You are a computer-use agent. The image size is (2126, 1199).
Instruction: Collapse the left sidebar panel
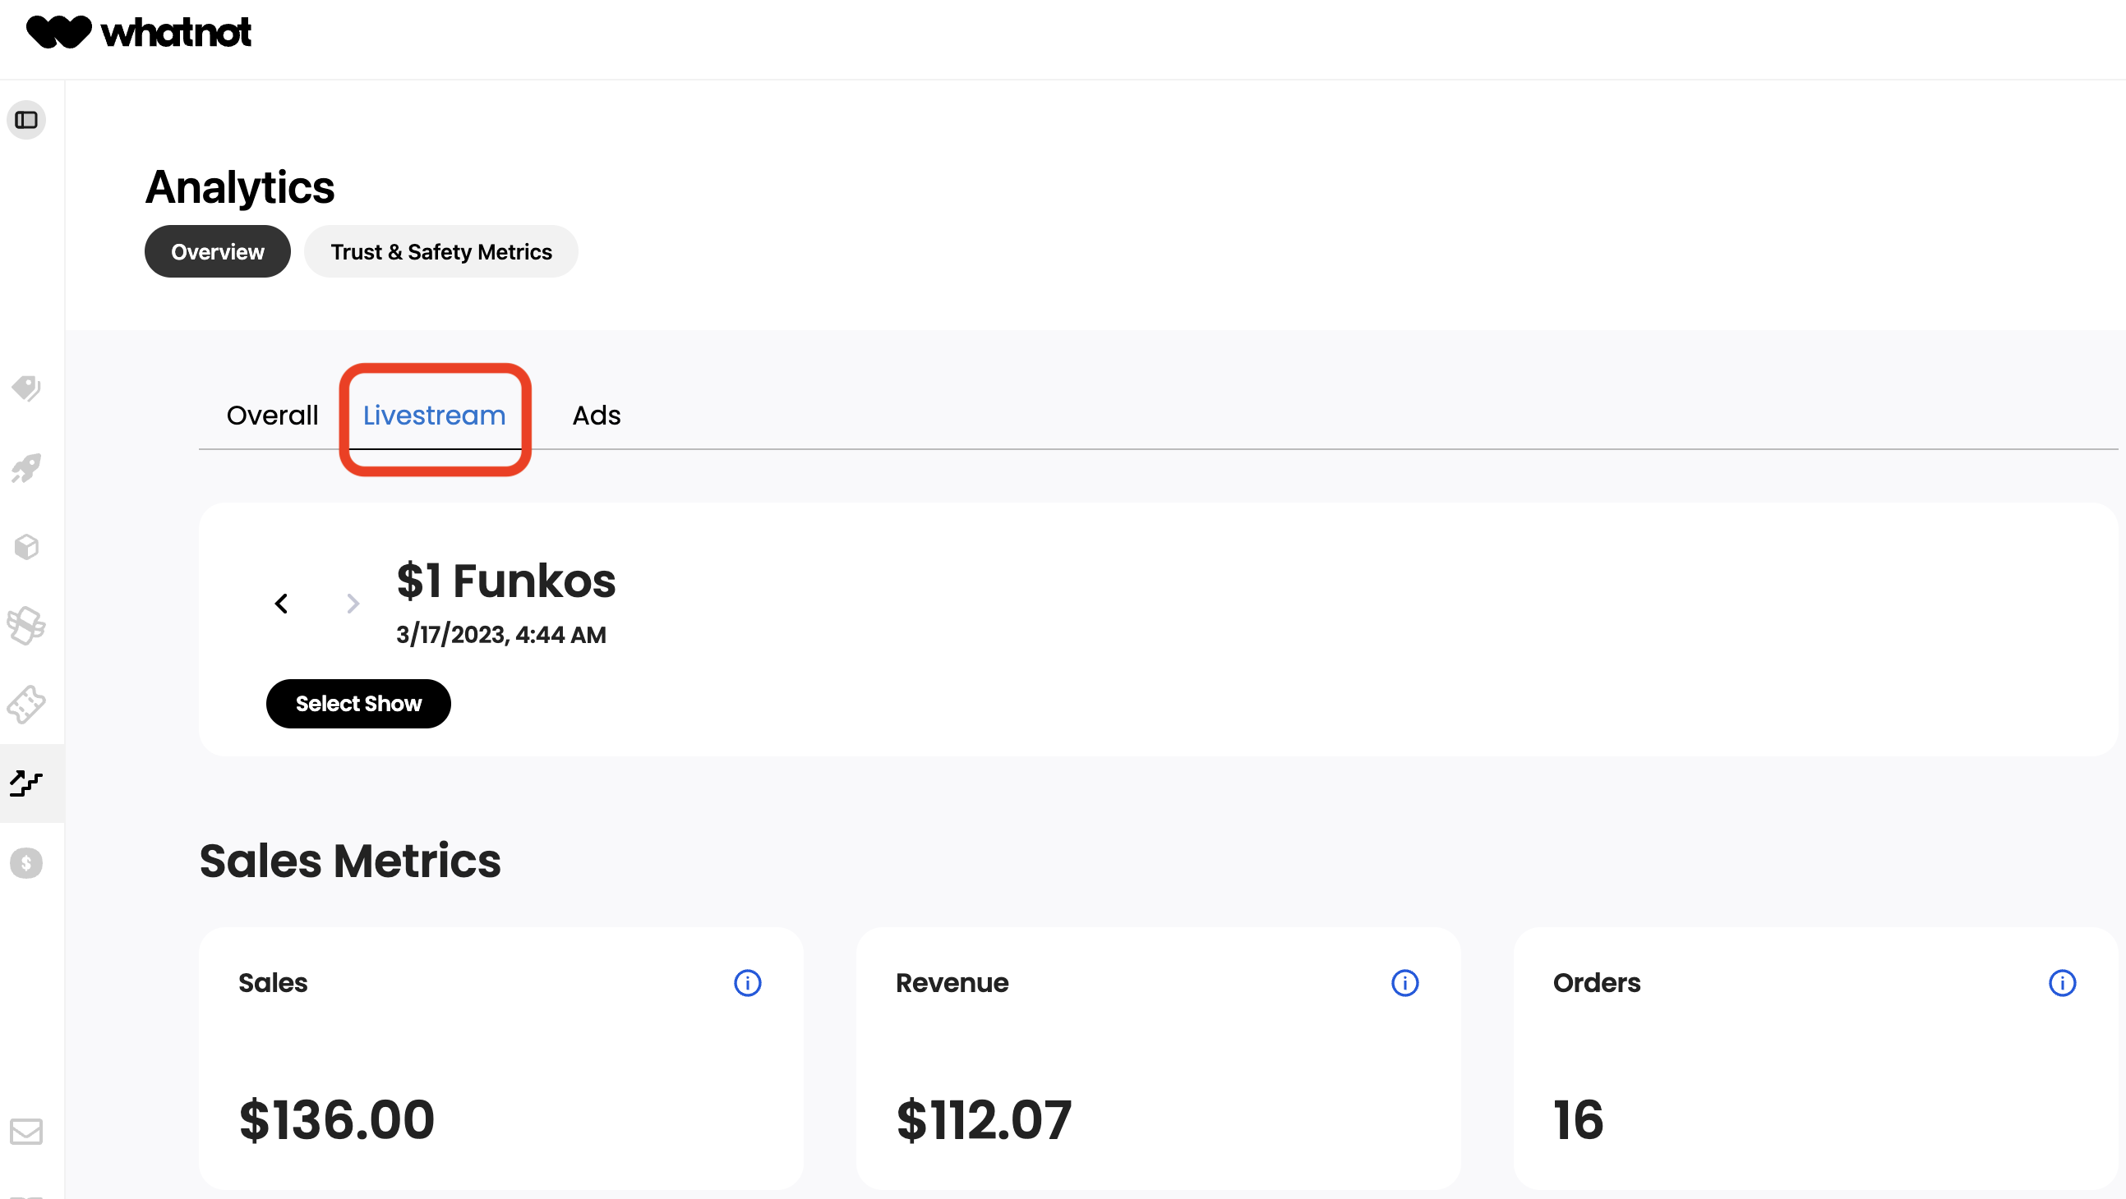[25, 120]
